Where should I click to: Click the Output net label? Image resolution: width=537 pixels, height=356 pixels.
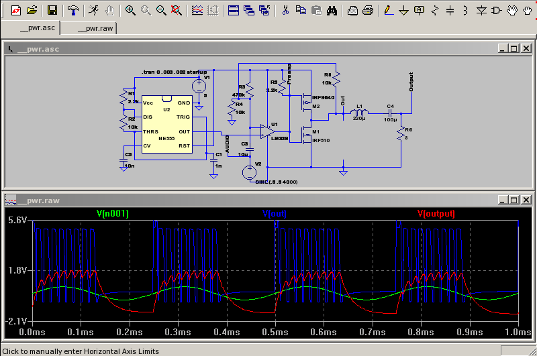pyautogui.click(x=411, y=82)
